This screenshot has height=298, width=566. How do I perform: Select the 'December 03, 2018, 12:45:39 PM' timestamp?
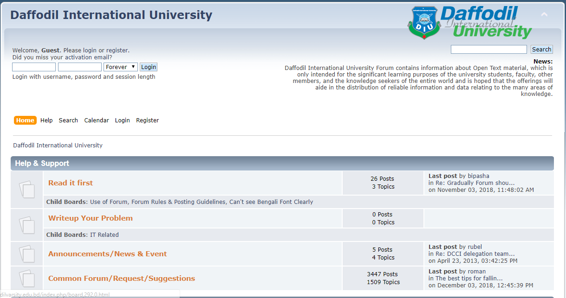tap(485, 285)
